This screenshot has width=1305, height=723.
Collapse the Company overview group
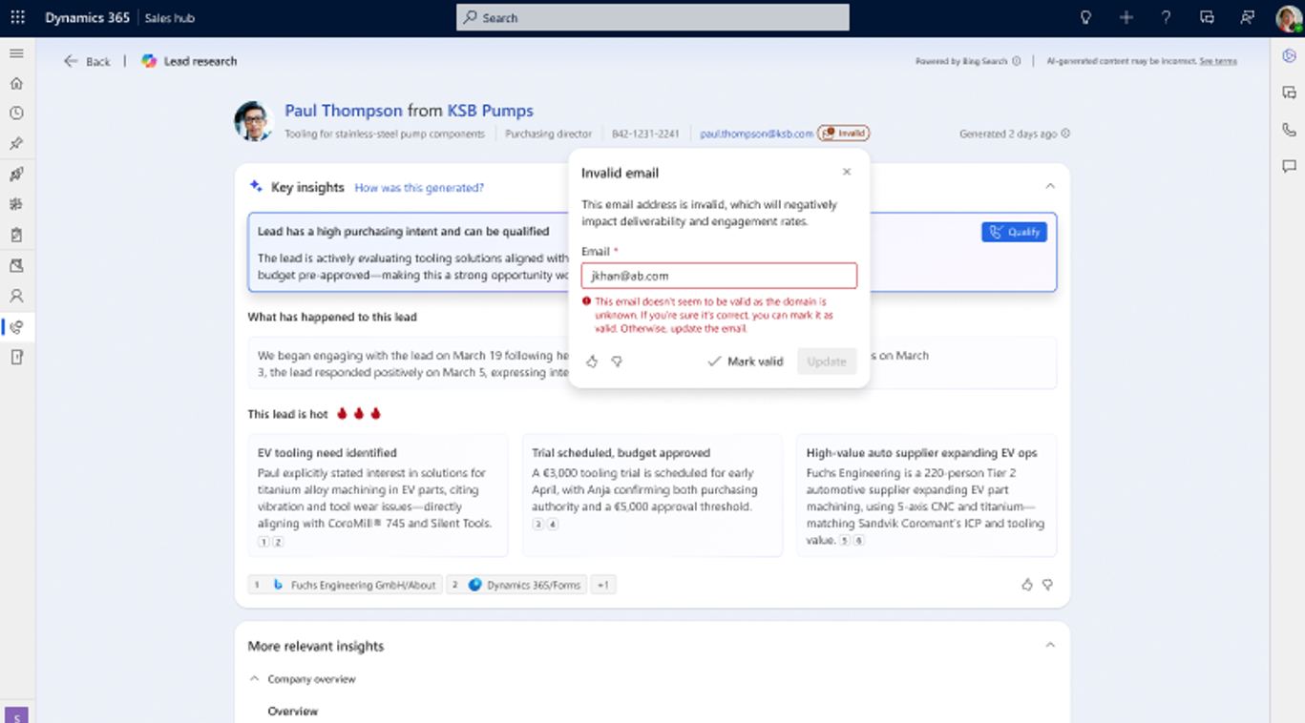[254, 679]
